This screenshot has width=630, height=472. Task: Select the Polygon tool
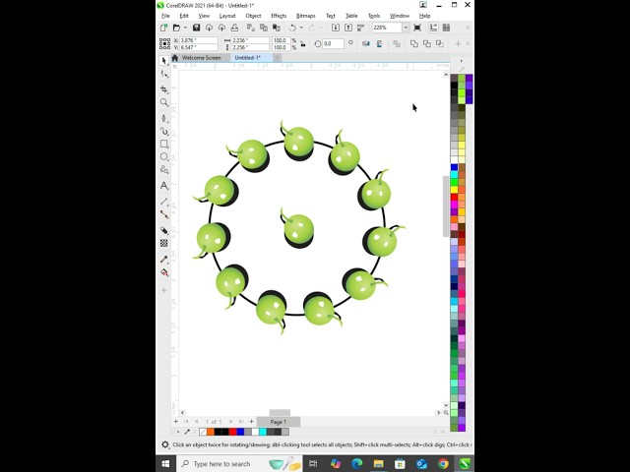164,169
